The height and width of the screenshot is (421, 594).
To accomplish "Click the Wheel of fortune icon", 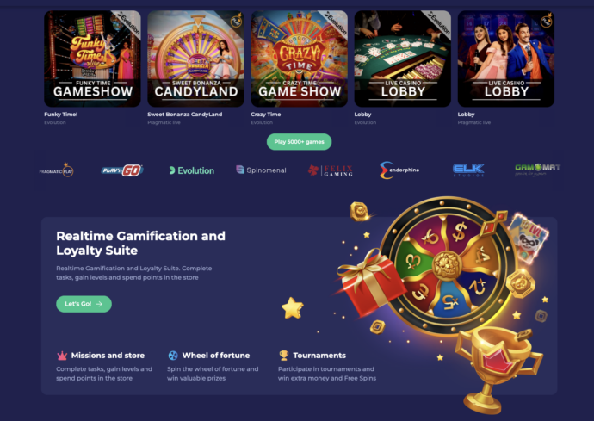I will (173, 356).
